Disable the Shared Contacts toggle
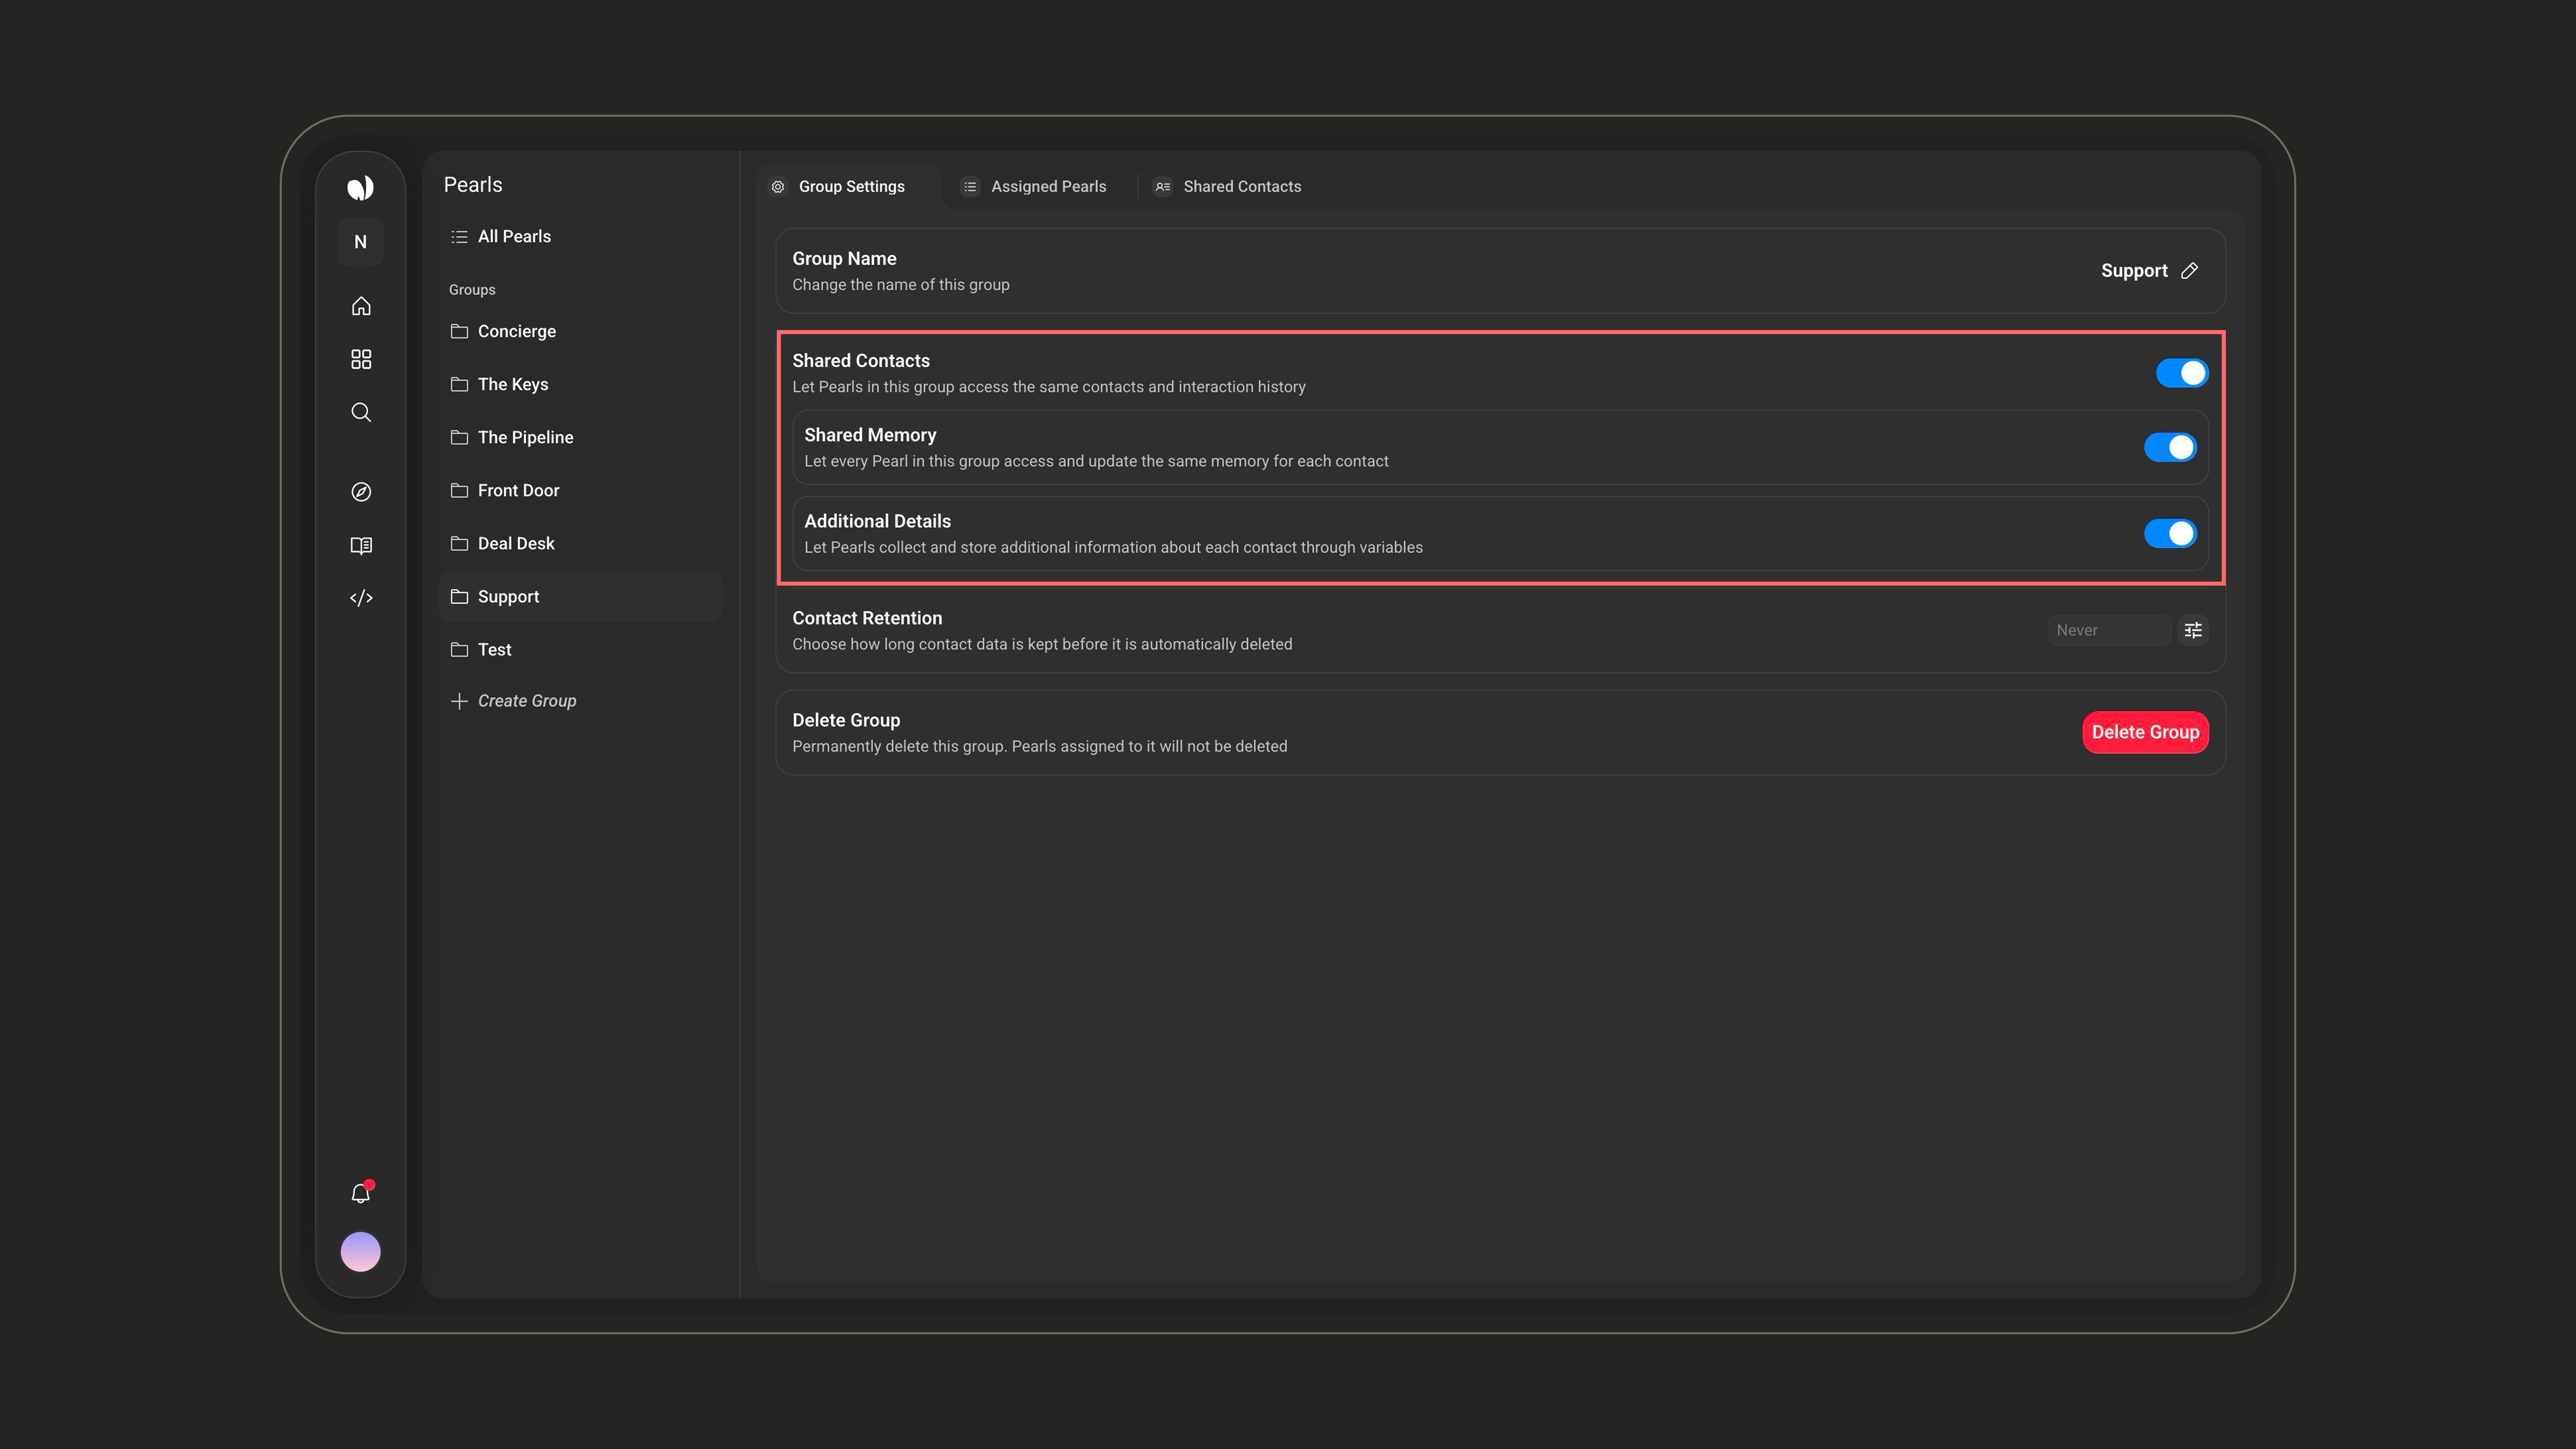The width and height of the screenshot is (2576, 1449). pos(2182,373)
